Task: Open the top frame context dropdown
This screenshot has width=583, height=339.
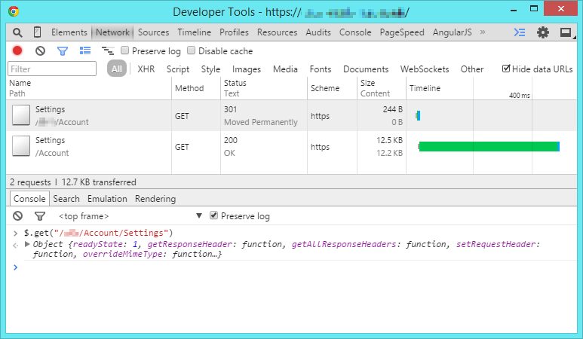Action: (x=130, y=216)
